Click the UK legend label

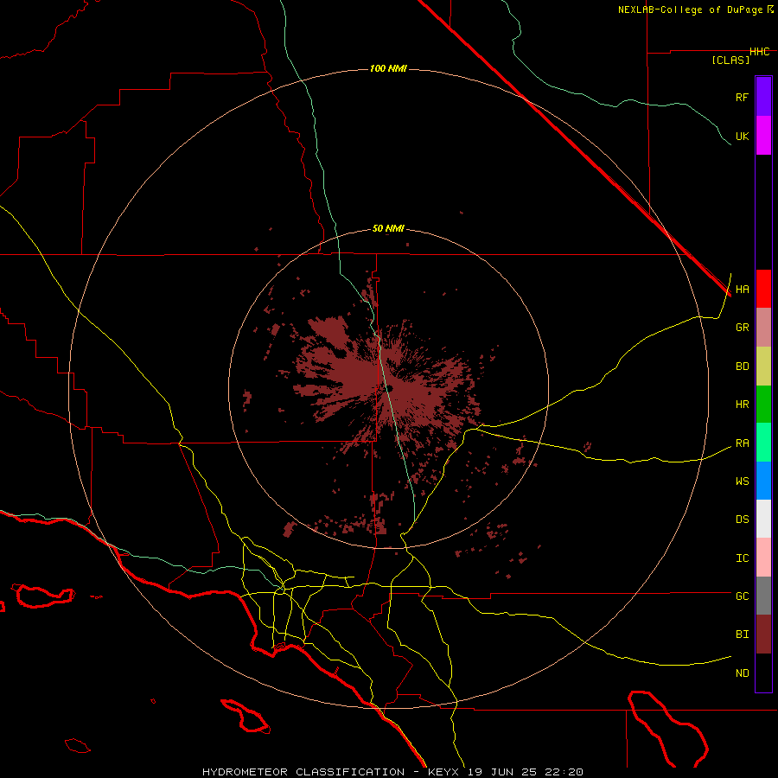pos(742,136)
